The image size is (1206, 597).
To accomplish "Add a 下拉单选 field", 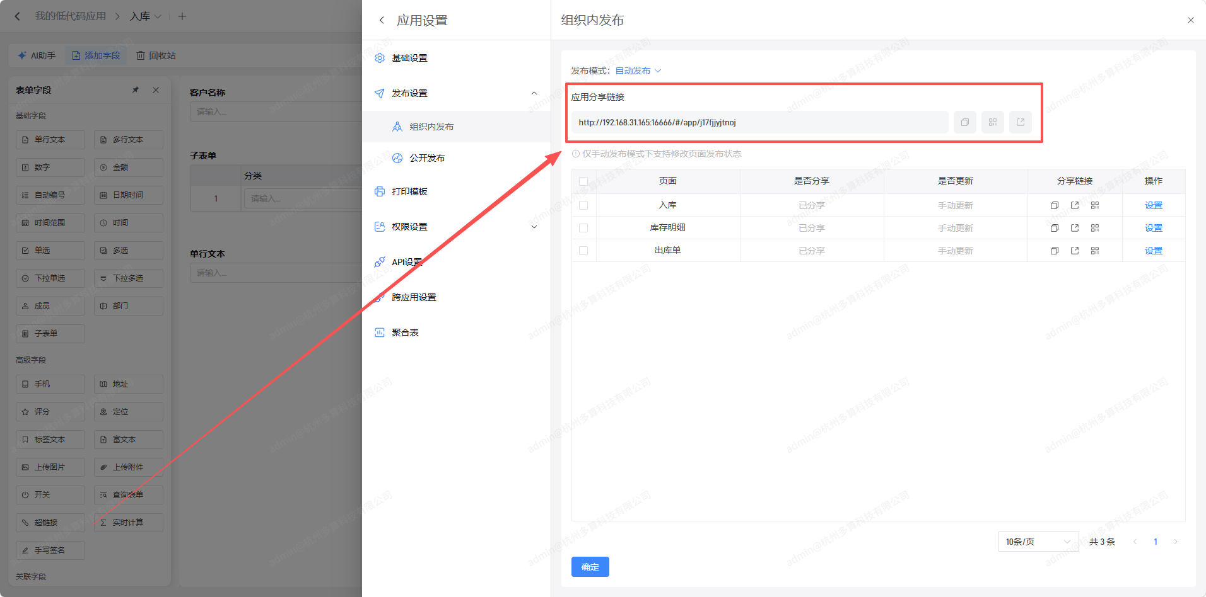I will tap(50, 278).
